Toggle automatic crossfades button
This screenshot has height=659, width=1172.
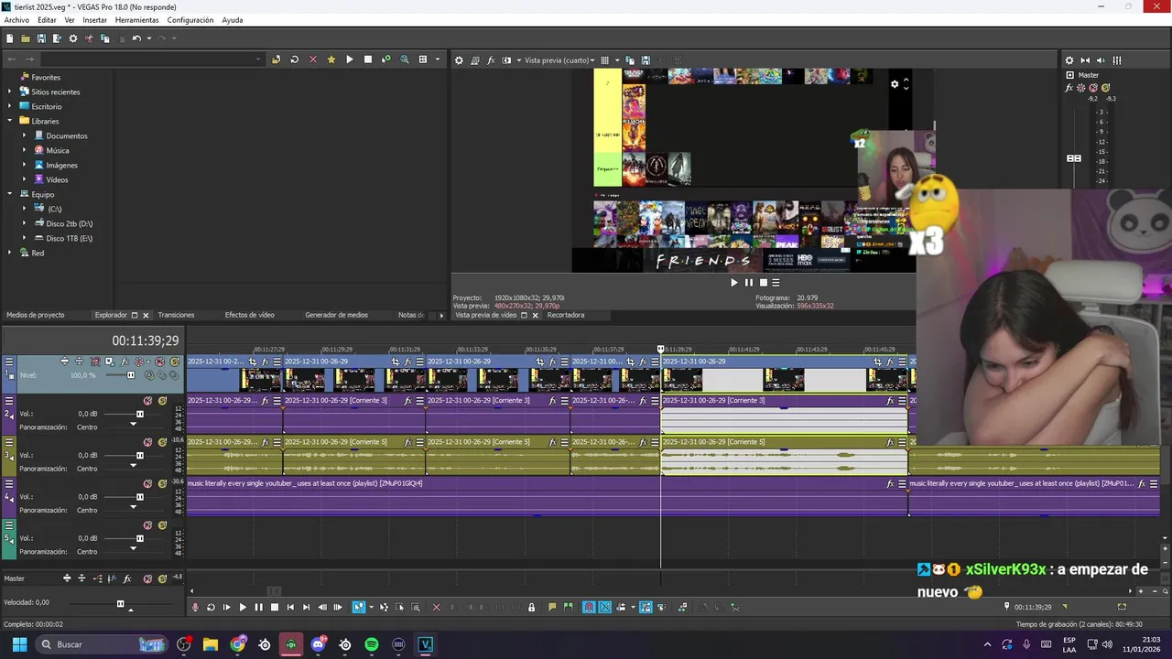tap(605, 607)
